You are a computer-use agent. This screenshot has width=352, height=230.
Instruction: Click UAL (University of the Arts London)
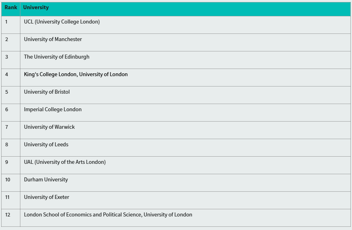pyautogui.click(x=65, y=162)
